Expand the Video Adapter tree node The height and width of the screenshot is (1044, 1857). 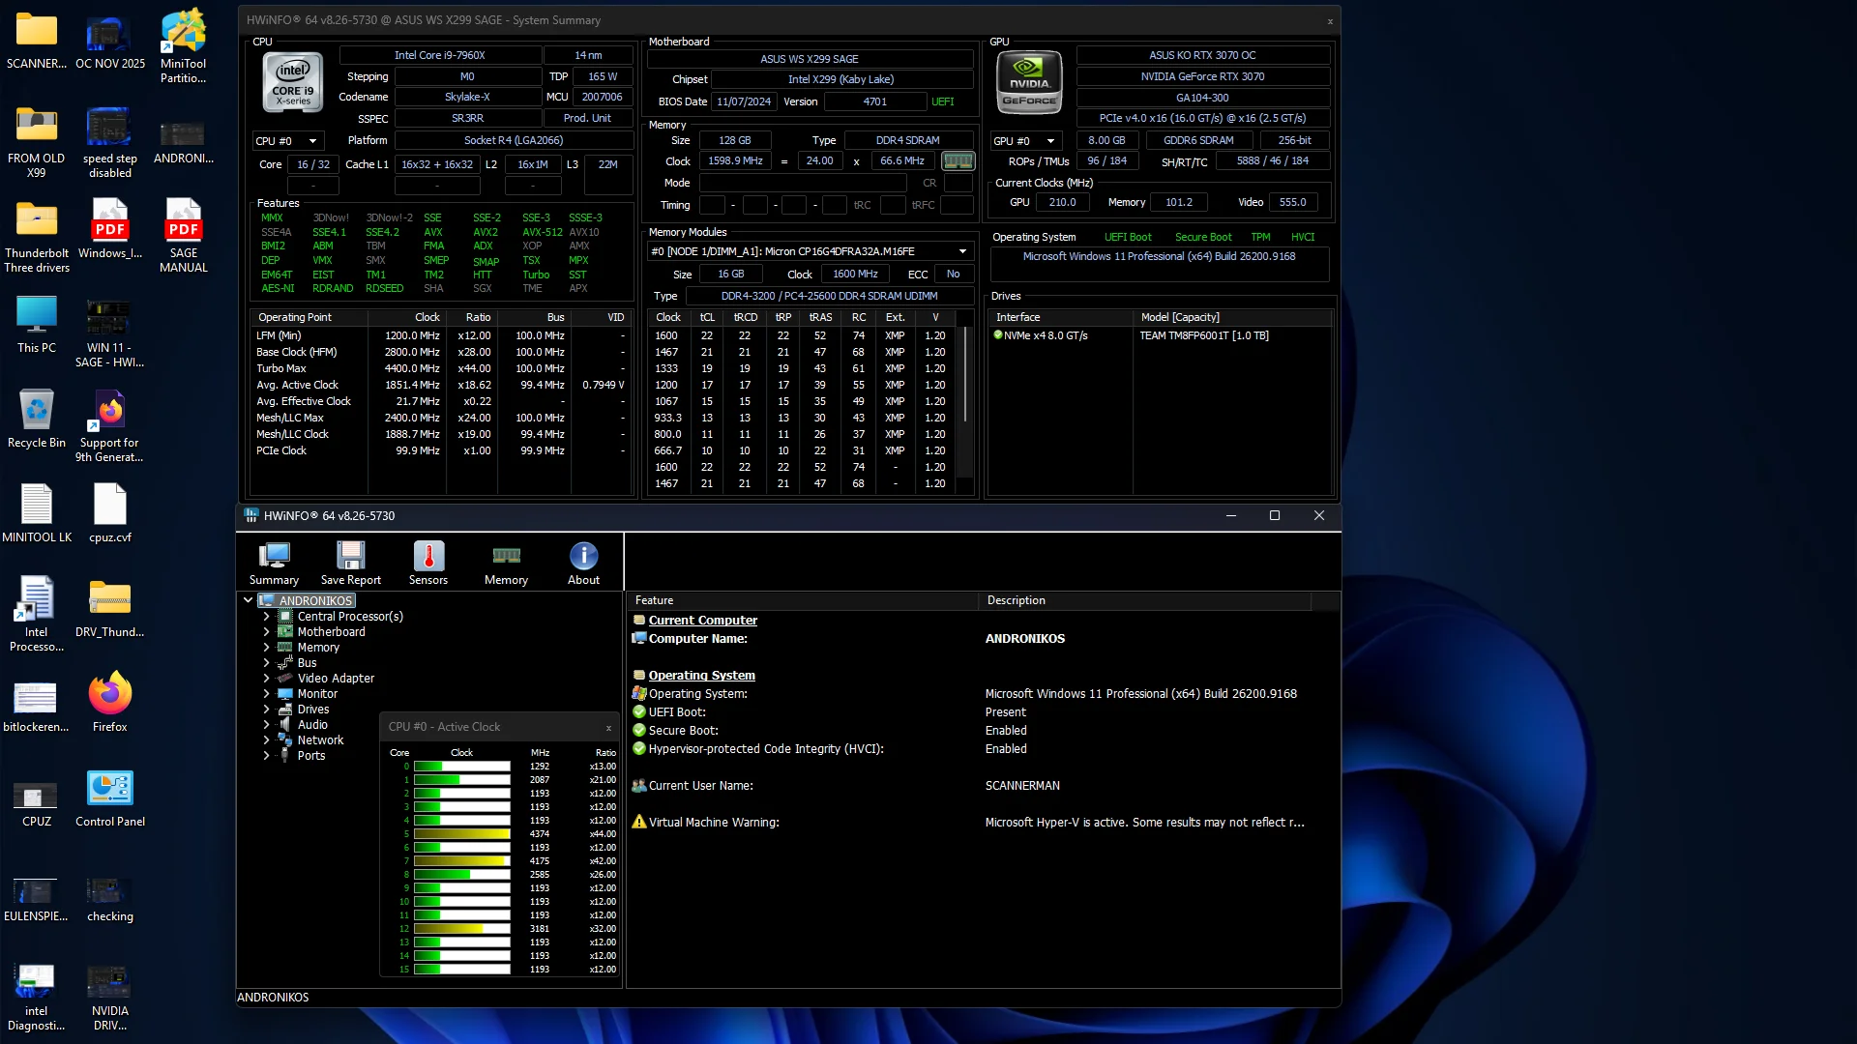[x=266, y=678]
